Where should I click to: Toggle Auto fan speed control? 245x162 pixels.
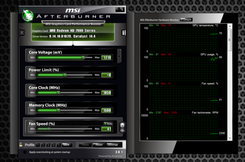108,123
